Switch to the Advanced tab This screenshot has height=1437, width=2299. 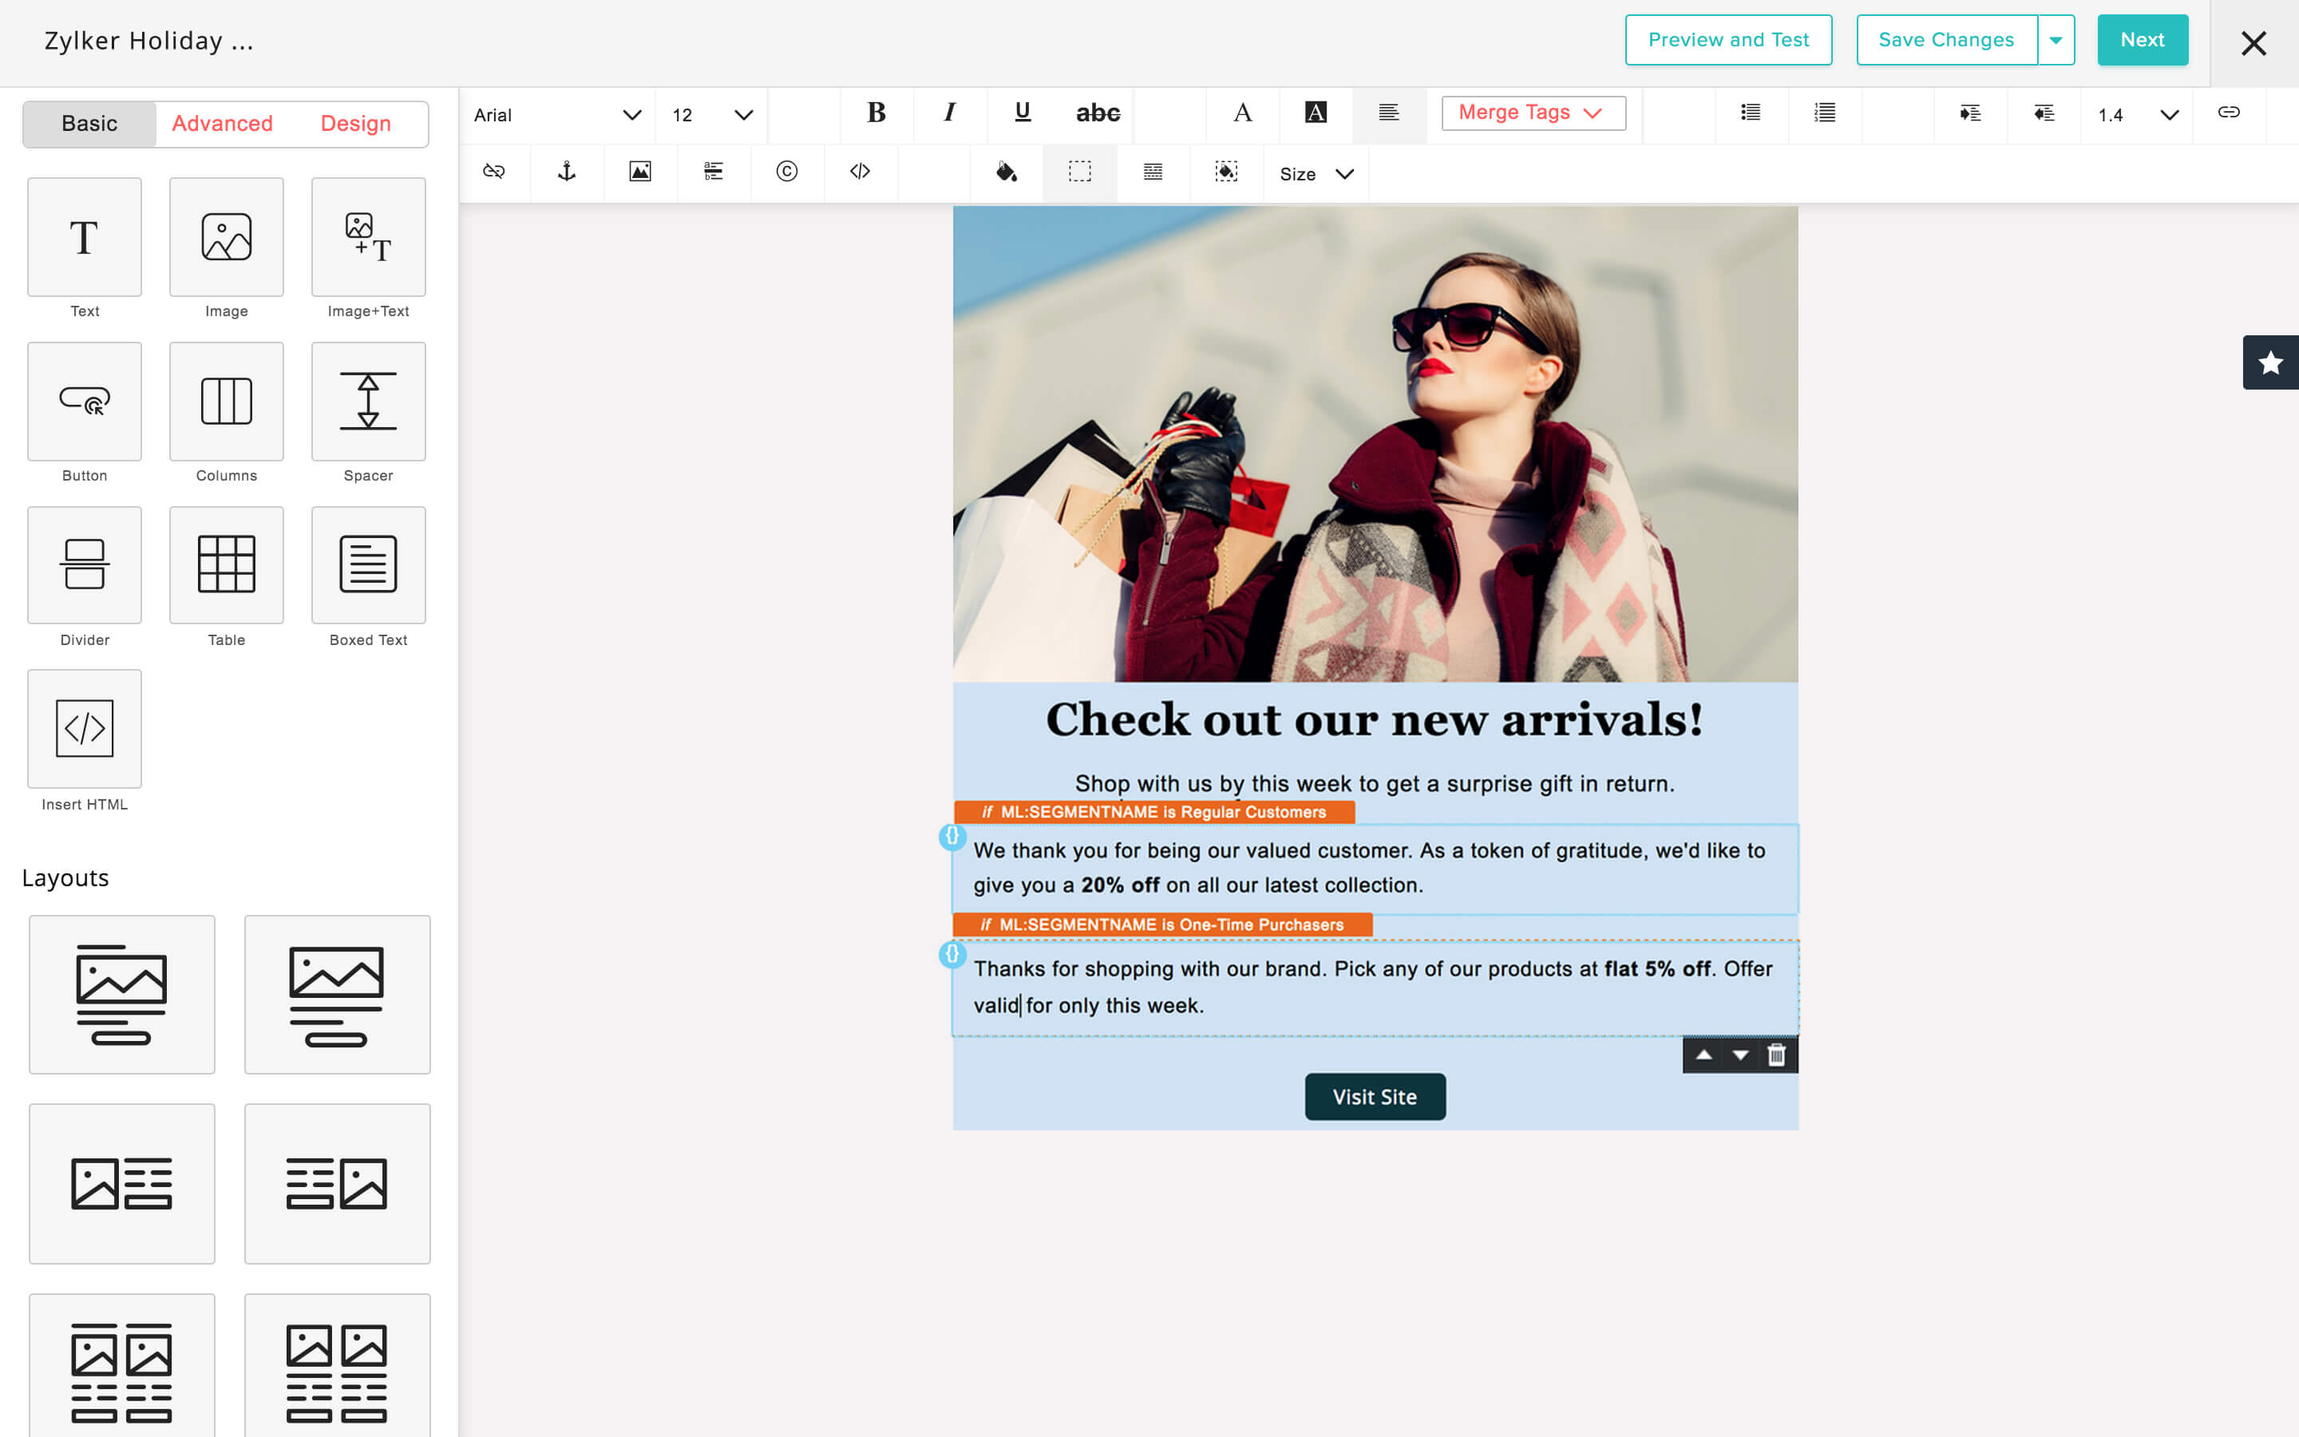tap(222, 124)
